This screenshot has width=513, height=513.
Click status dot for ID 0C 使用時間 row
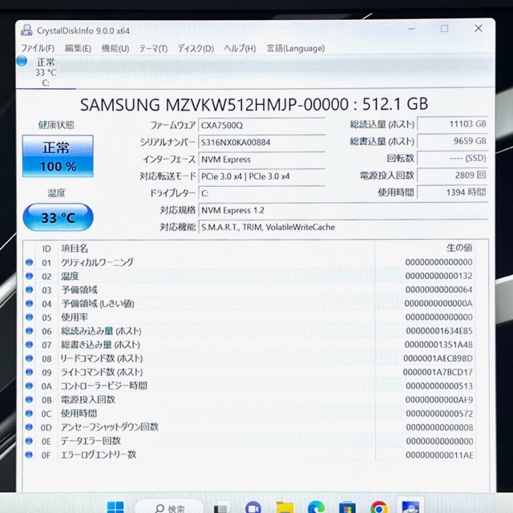click(x=29, y=414)
